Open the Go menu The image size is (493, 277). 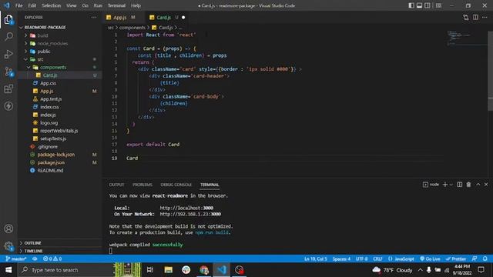[x=86, y=5]
